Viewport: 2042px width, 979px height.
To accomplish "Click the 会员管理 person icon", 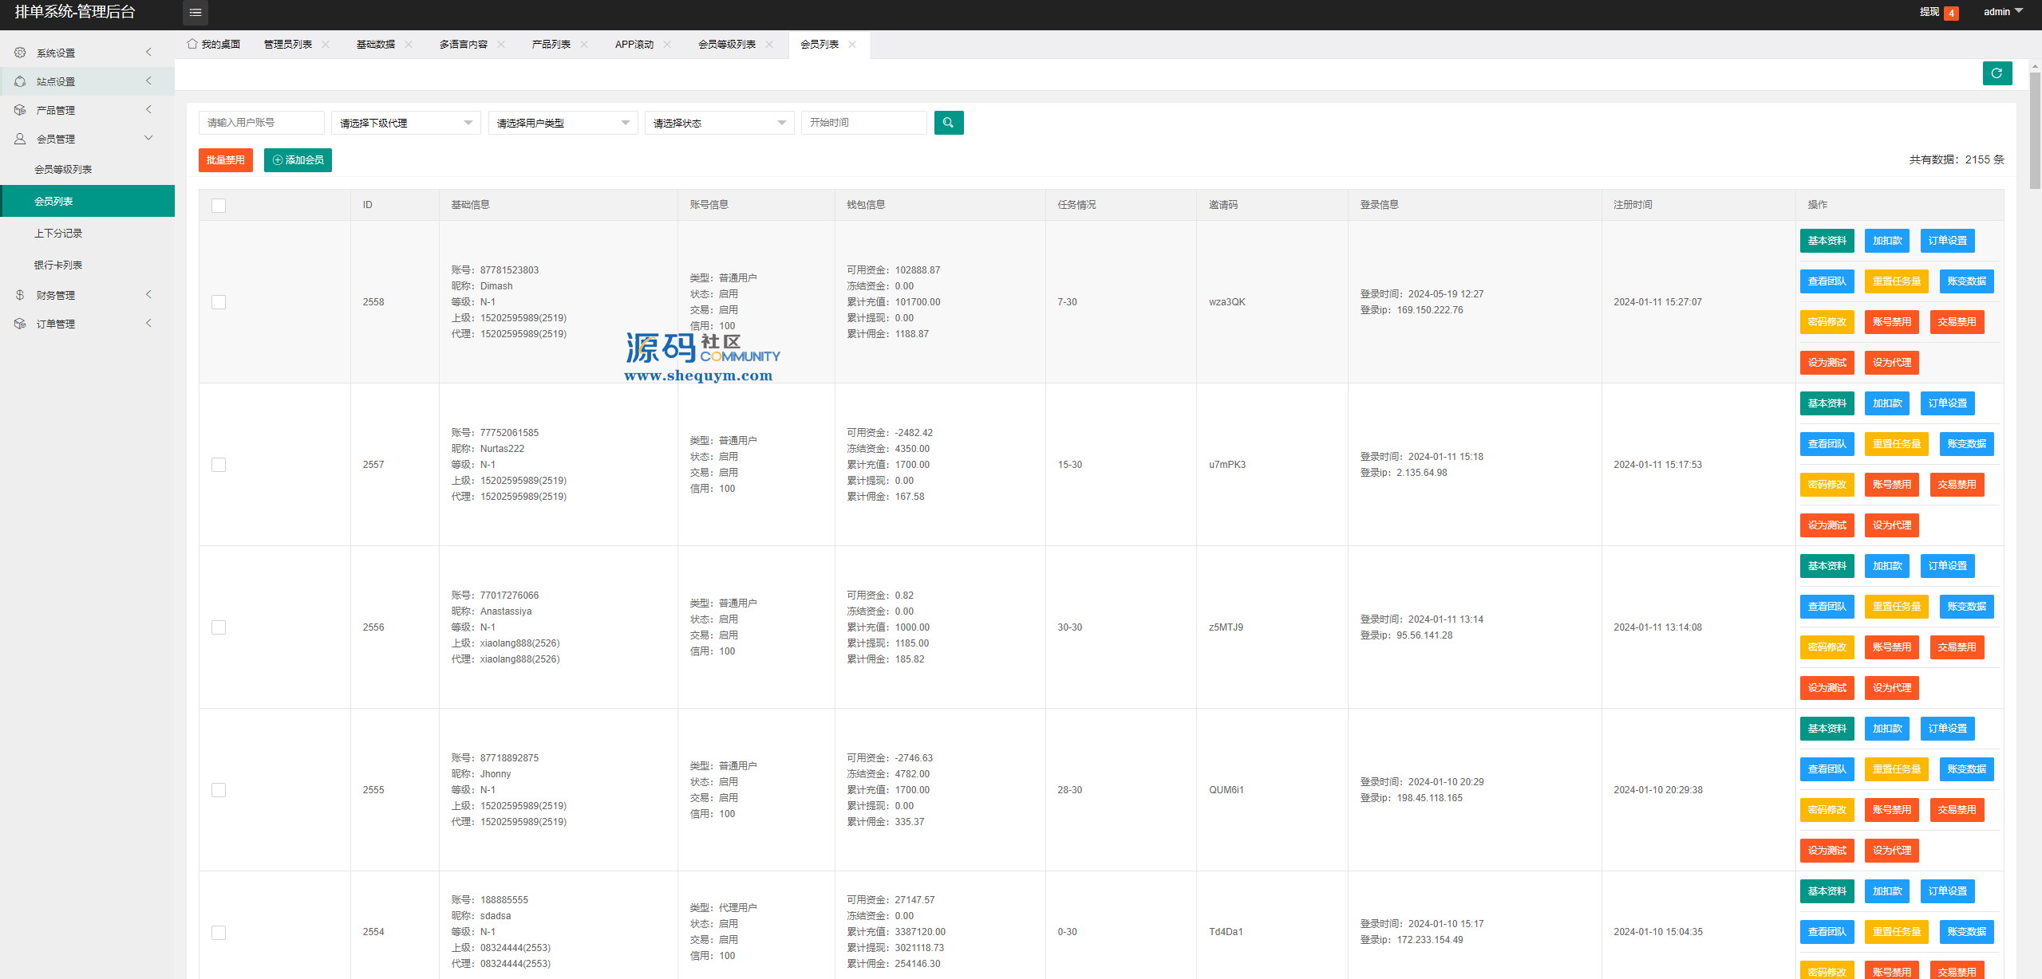I will (x=20, y=139).
